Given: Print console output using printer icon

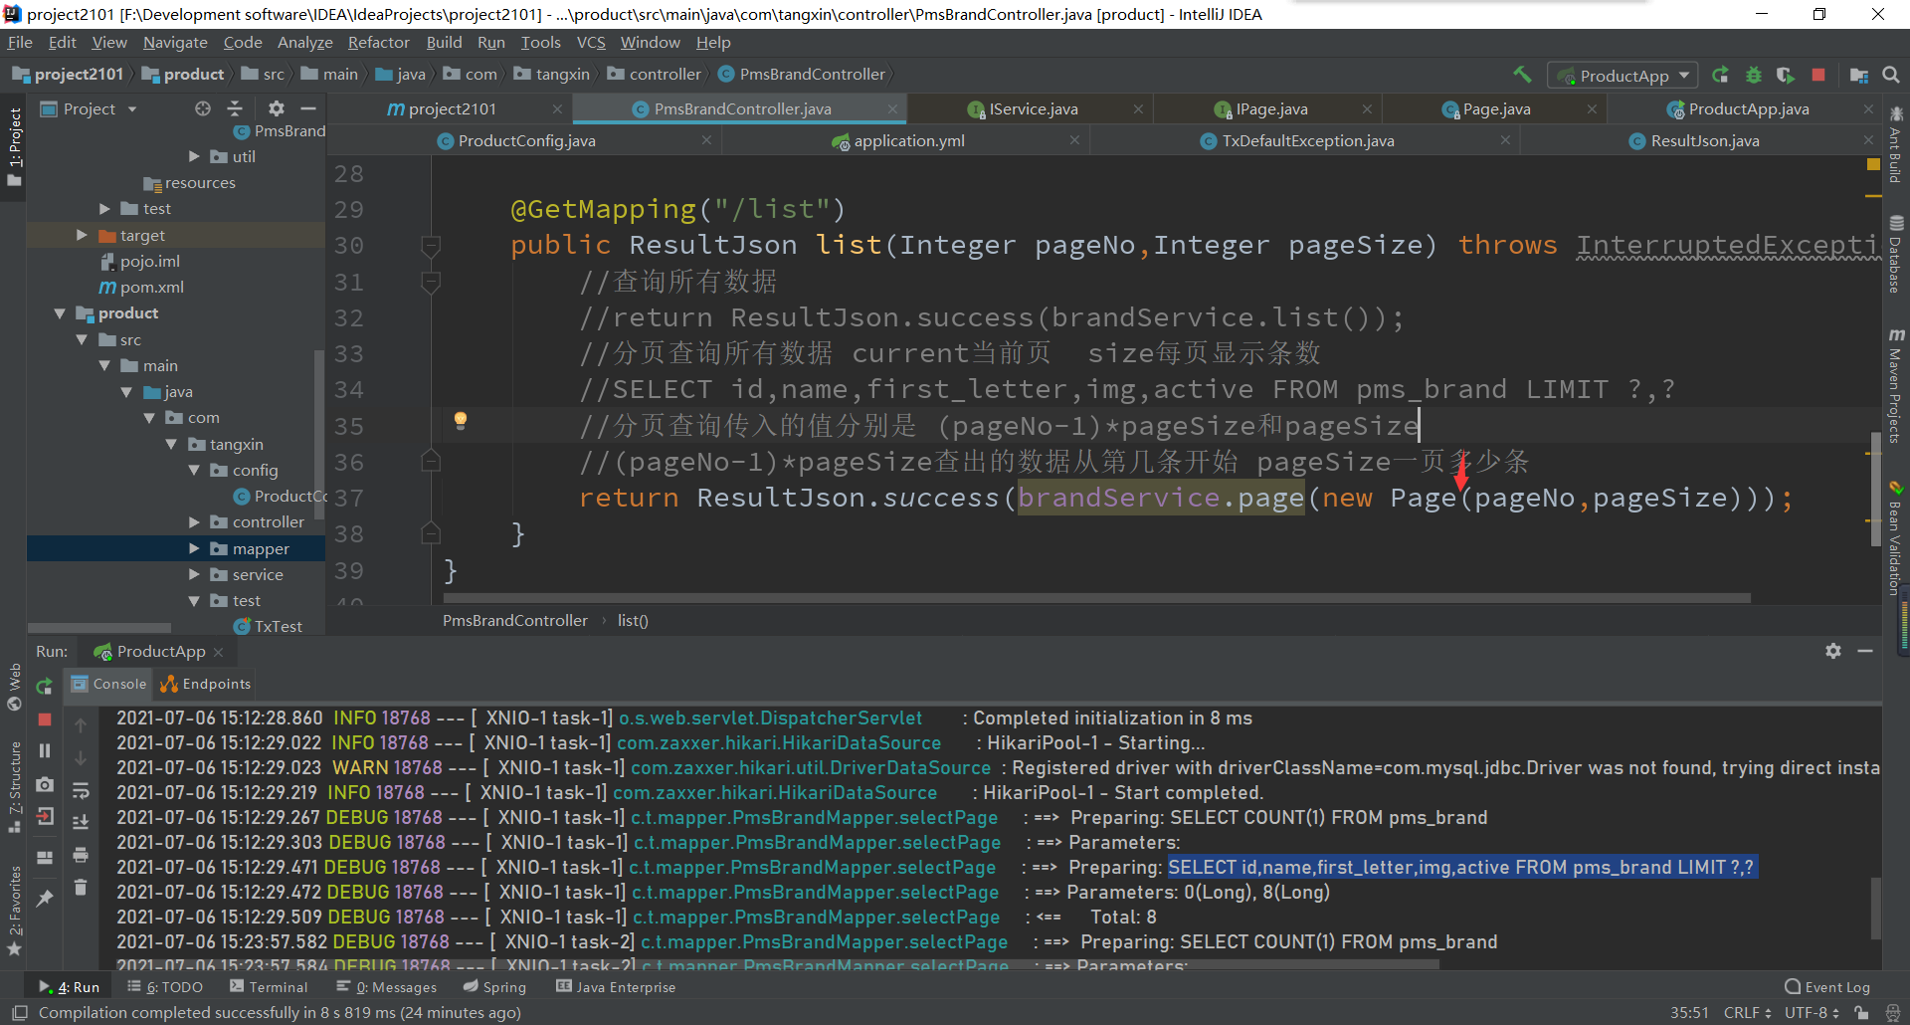Looking at the screenshot, I should point(81,855).
